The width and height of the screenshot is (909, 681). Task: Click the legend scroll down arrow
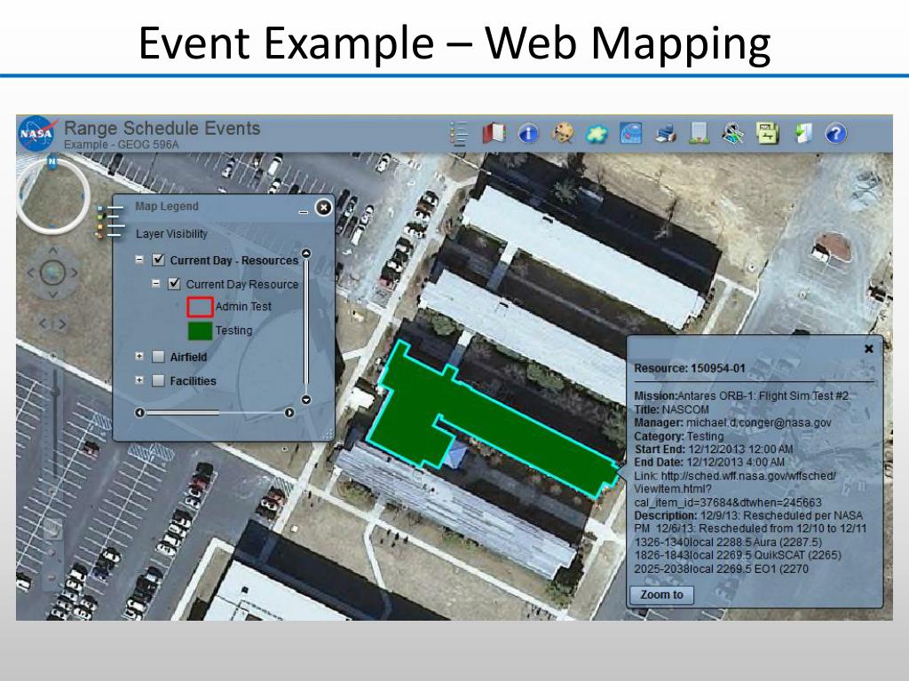[306, 400]
